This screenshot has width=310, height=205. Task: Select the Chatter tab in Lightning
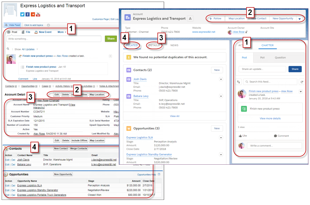[x=267, y=45]
